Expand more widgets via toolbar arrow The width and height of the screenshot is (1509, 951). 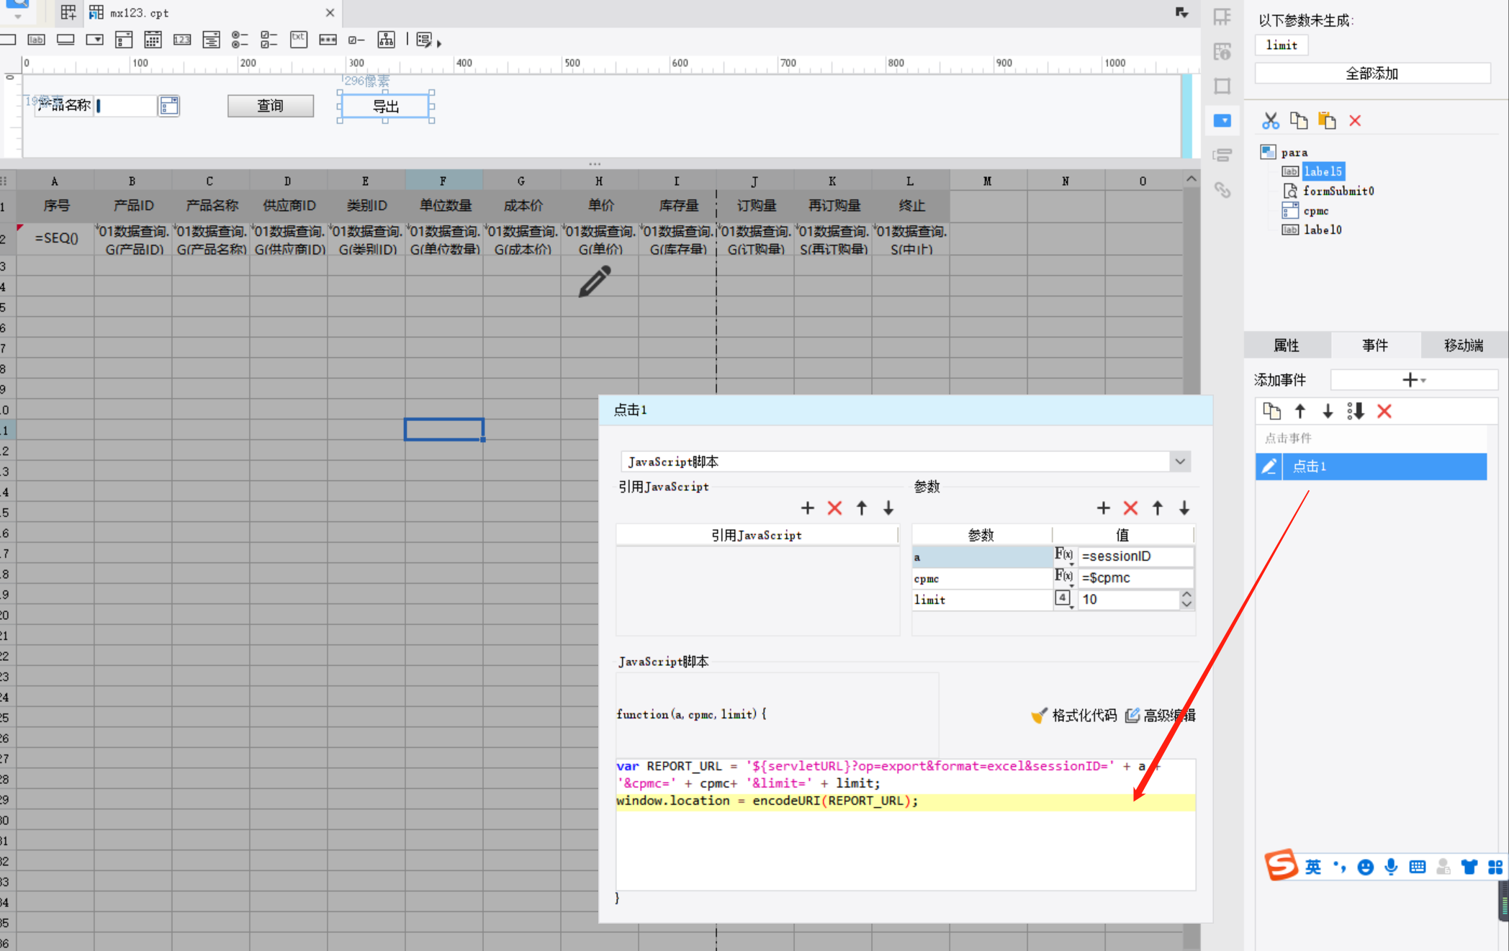439,43
